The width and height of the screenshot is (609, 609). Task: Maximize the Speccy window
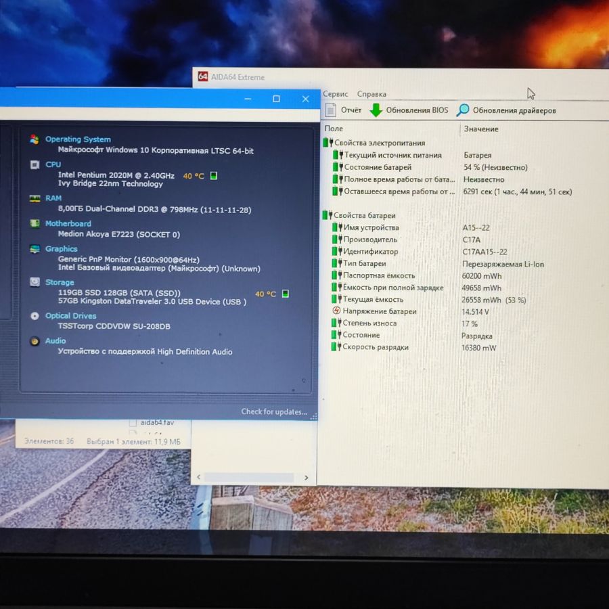tap(276, 99)
